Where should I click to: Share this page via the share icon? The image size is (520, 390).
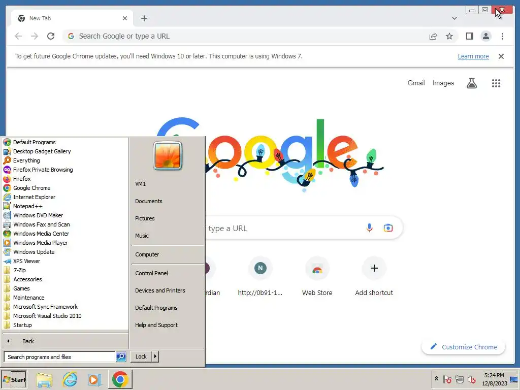(433, 36)
